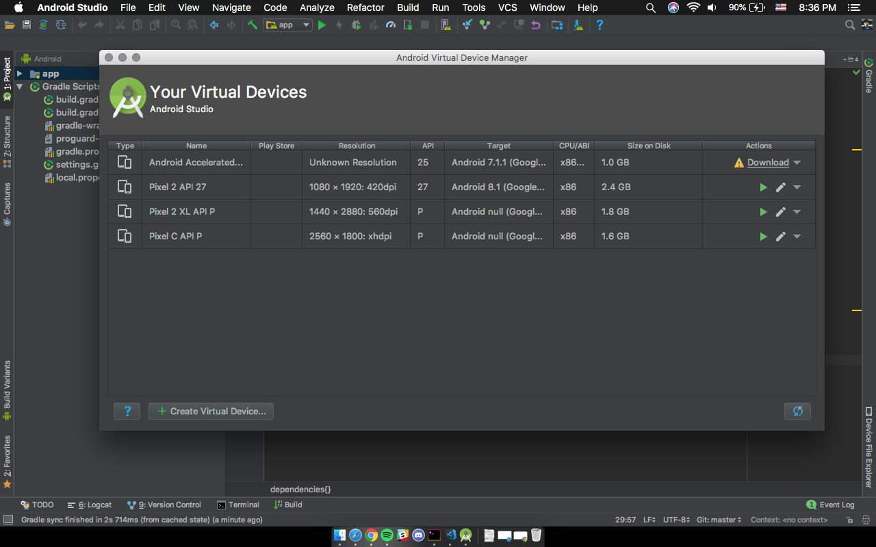Image resolution: width=876 pixels, height=547 pixels.
Task: Open the AVD Manager from the toolbar
Action: coord(446,25)
